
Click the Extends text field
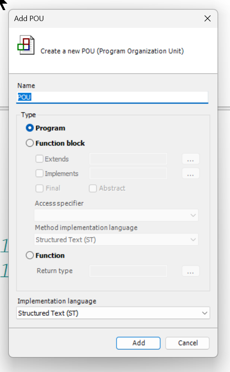[128, 159]
